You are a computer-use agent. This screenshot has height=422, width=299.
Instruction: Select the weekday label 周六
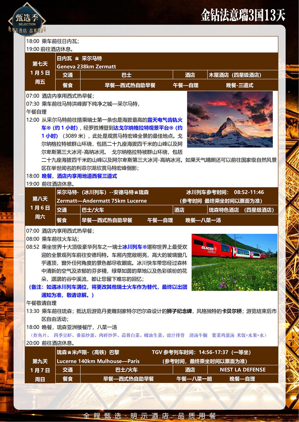click(40, 217)
